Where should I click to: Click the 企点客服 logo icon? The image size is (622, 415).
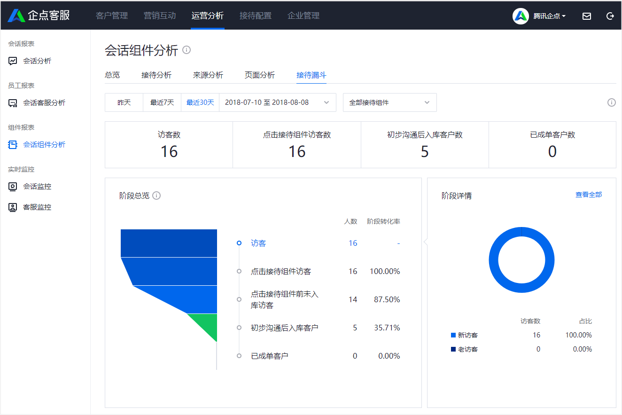(16, 16)
